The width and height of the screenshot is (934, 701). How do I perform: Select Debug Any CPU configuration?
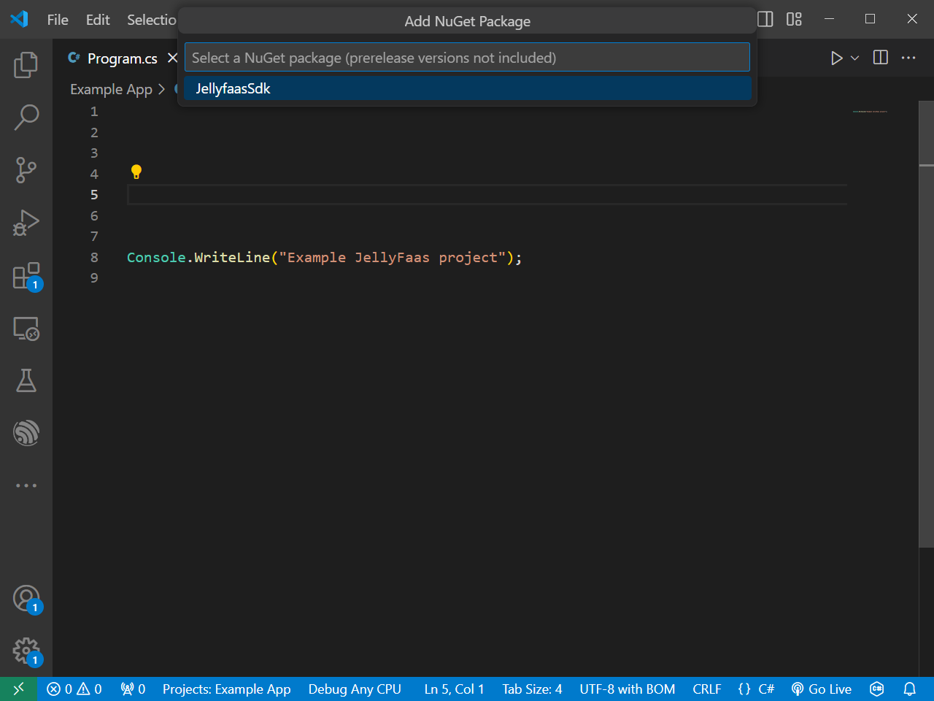(355, 689)
